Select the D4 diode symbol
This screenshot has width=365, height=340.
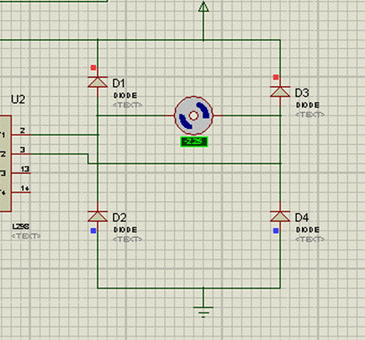pos(280,217)
